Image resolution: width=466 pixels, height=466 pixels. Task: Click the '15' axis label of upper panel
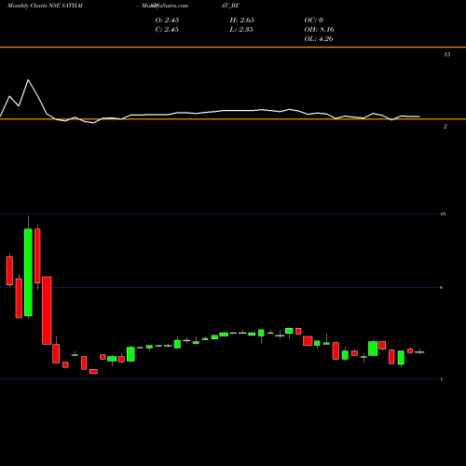click(447, 54)
